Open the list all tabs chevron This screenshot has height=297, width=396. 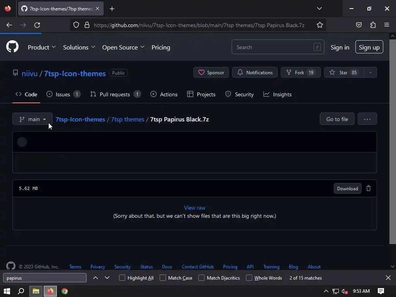(x=319, y=9)
